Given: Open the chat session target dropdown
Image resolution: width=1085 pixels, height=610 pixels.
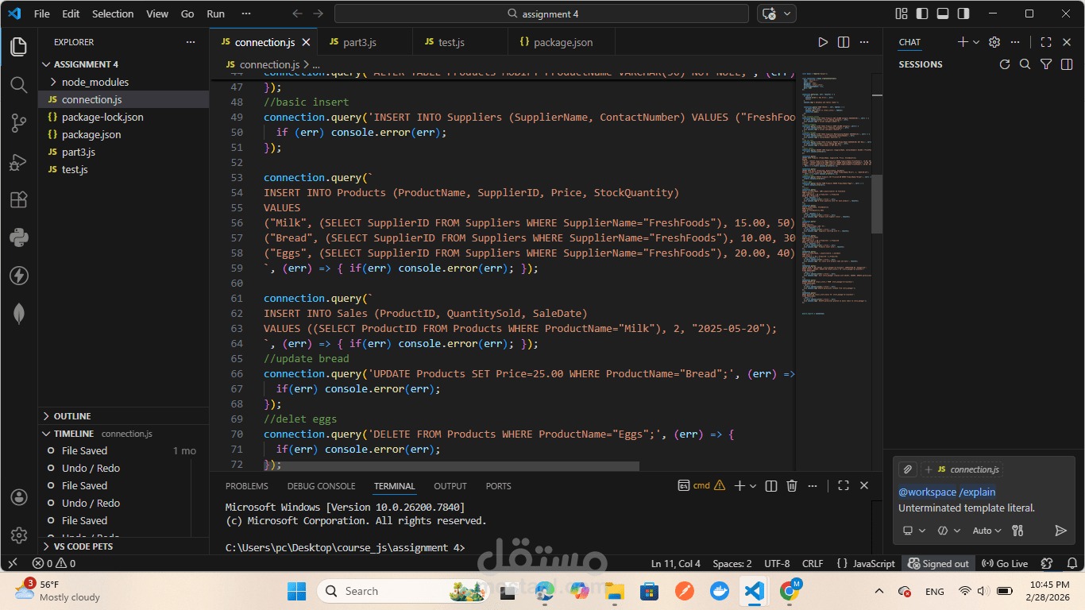Looking at the screenshot, I should [x=914, y=531].
